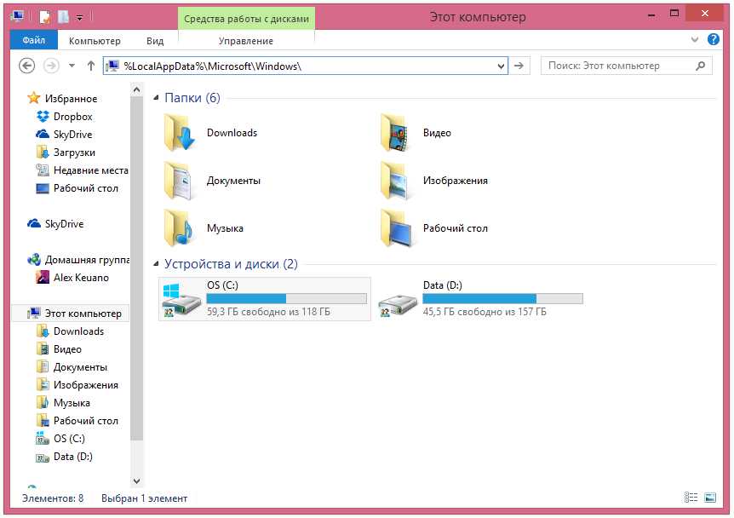Collapse the Устройства и диски (2) group
Viewport: 734px width, 518px height.
point(157,264)
